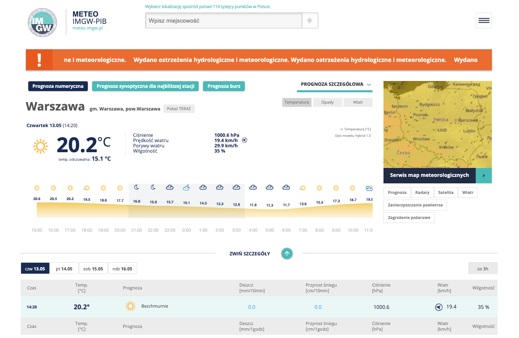Click the sun icon above 7:00
The height and width of the screenshot is (338, 519).
coord(303,188)
